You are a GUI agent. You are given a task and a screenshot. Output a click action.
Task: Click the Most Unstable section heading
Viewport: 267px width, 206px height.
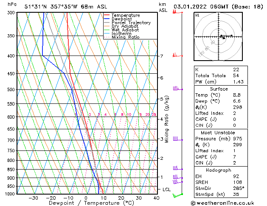(219, 133)
